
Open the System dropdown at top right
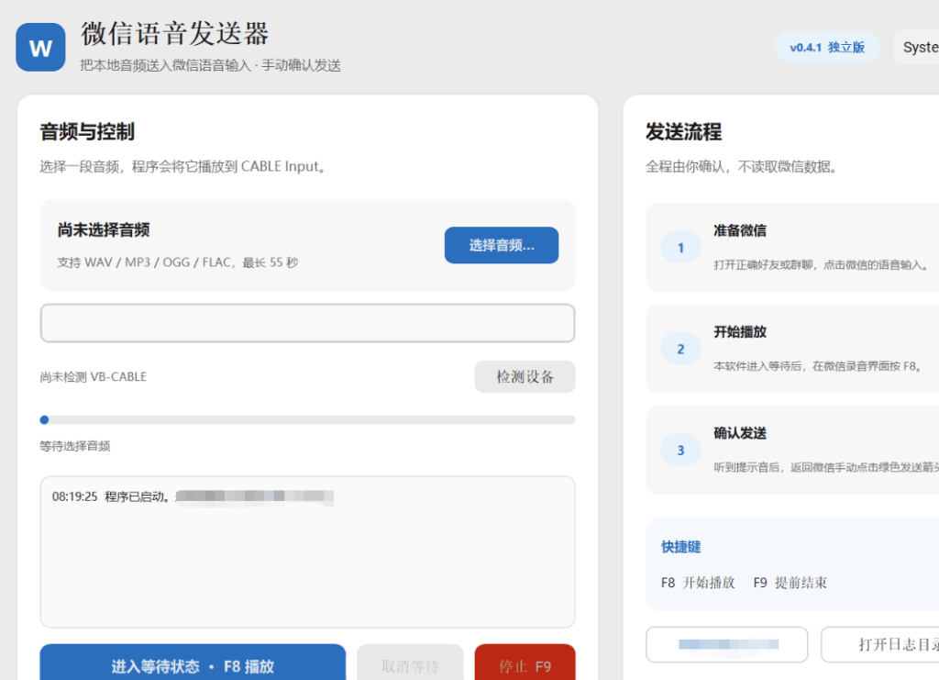(917, 48)
